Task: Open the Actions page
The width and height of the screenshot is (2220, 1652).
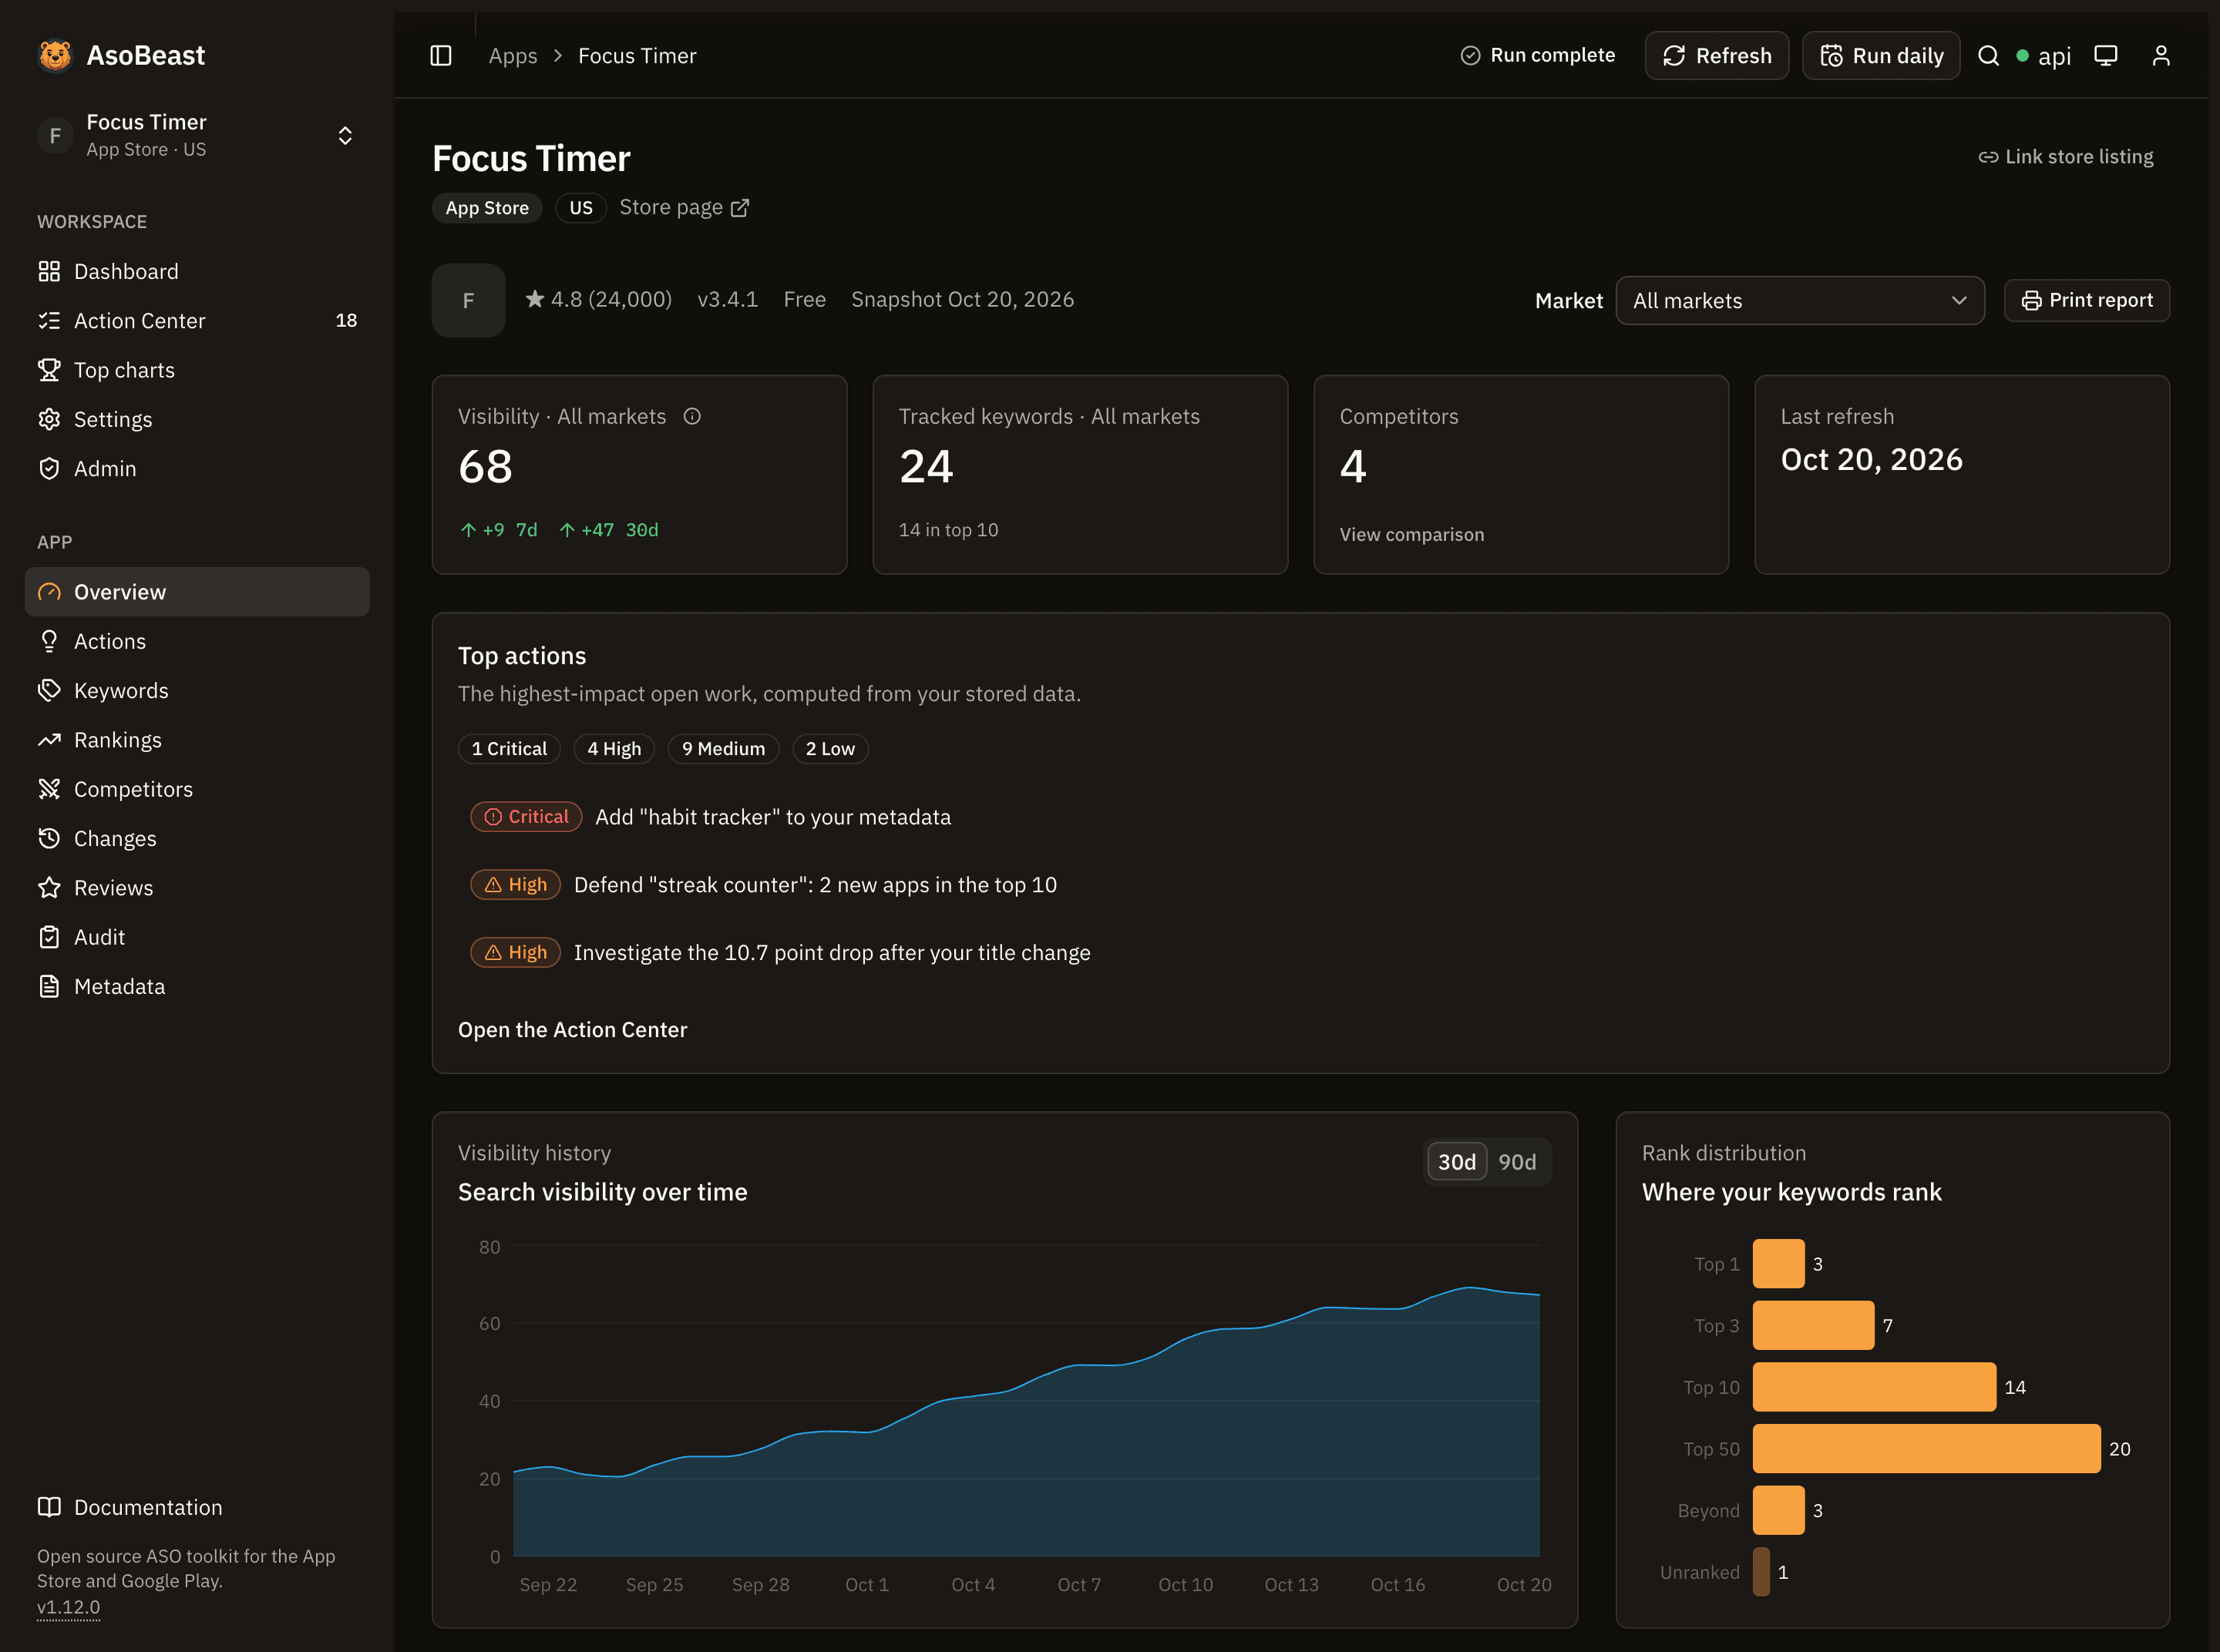Action: [x=197, y=641]
